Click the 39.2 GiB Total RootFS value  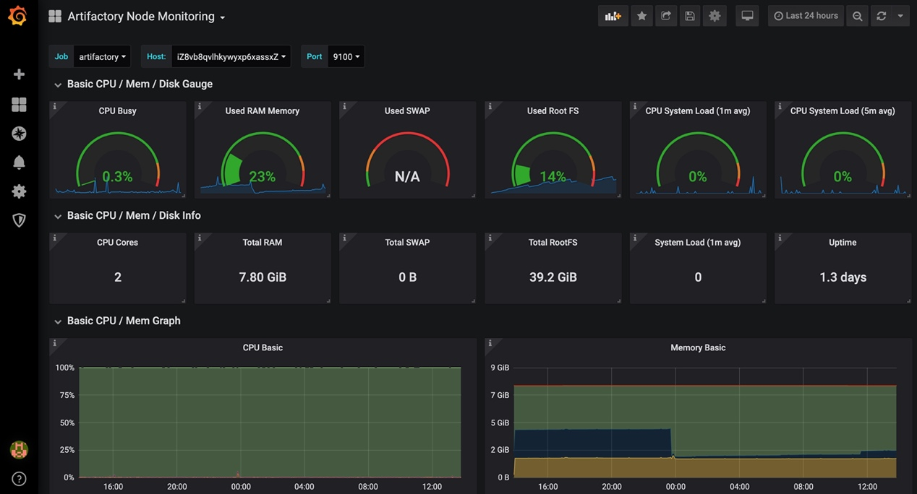pos(553,277)
